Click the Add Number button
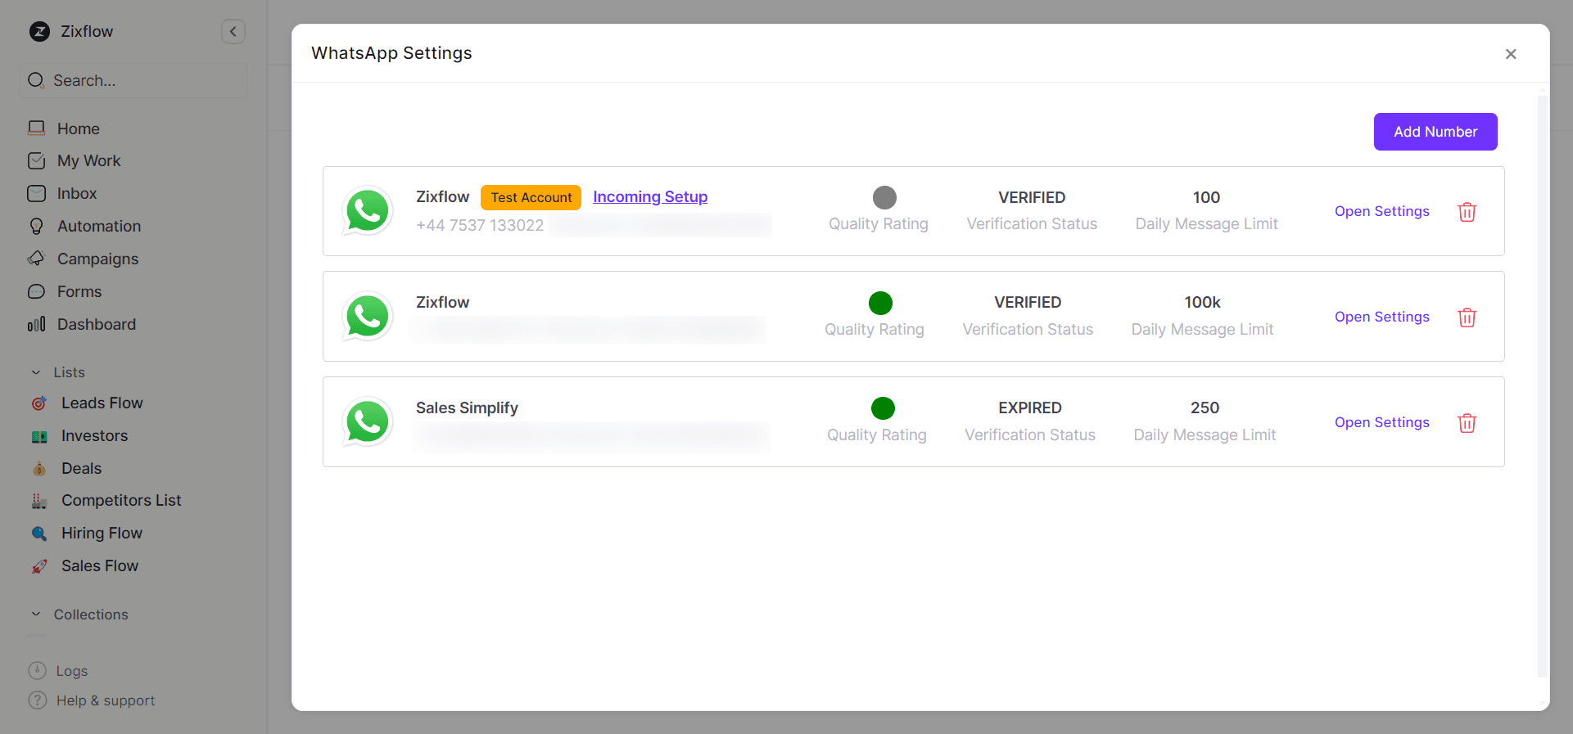This screenshot has height=734, width=1573. coord(1435,132)
